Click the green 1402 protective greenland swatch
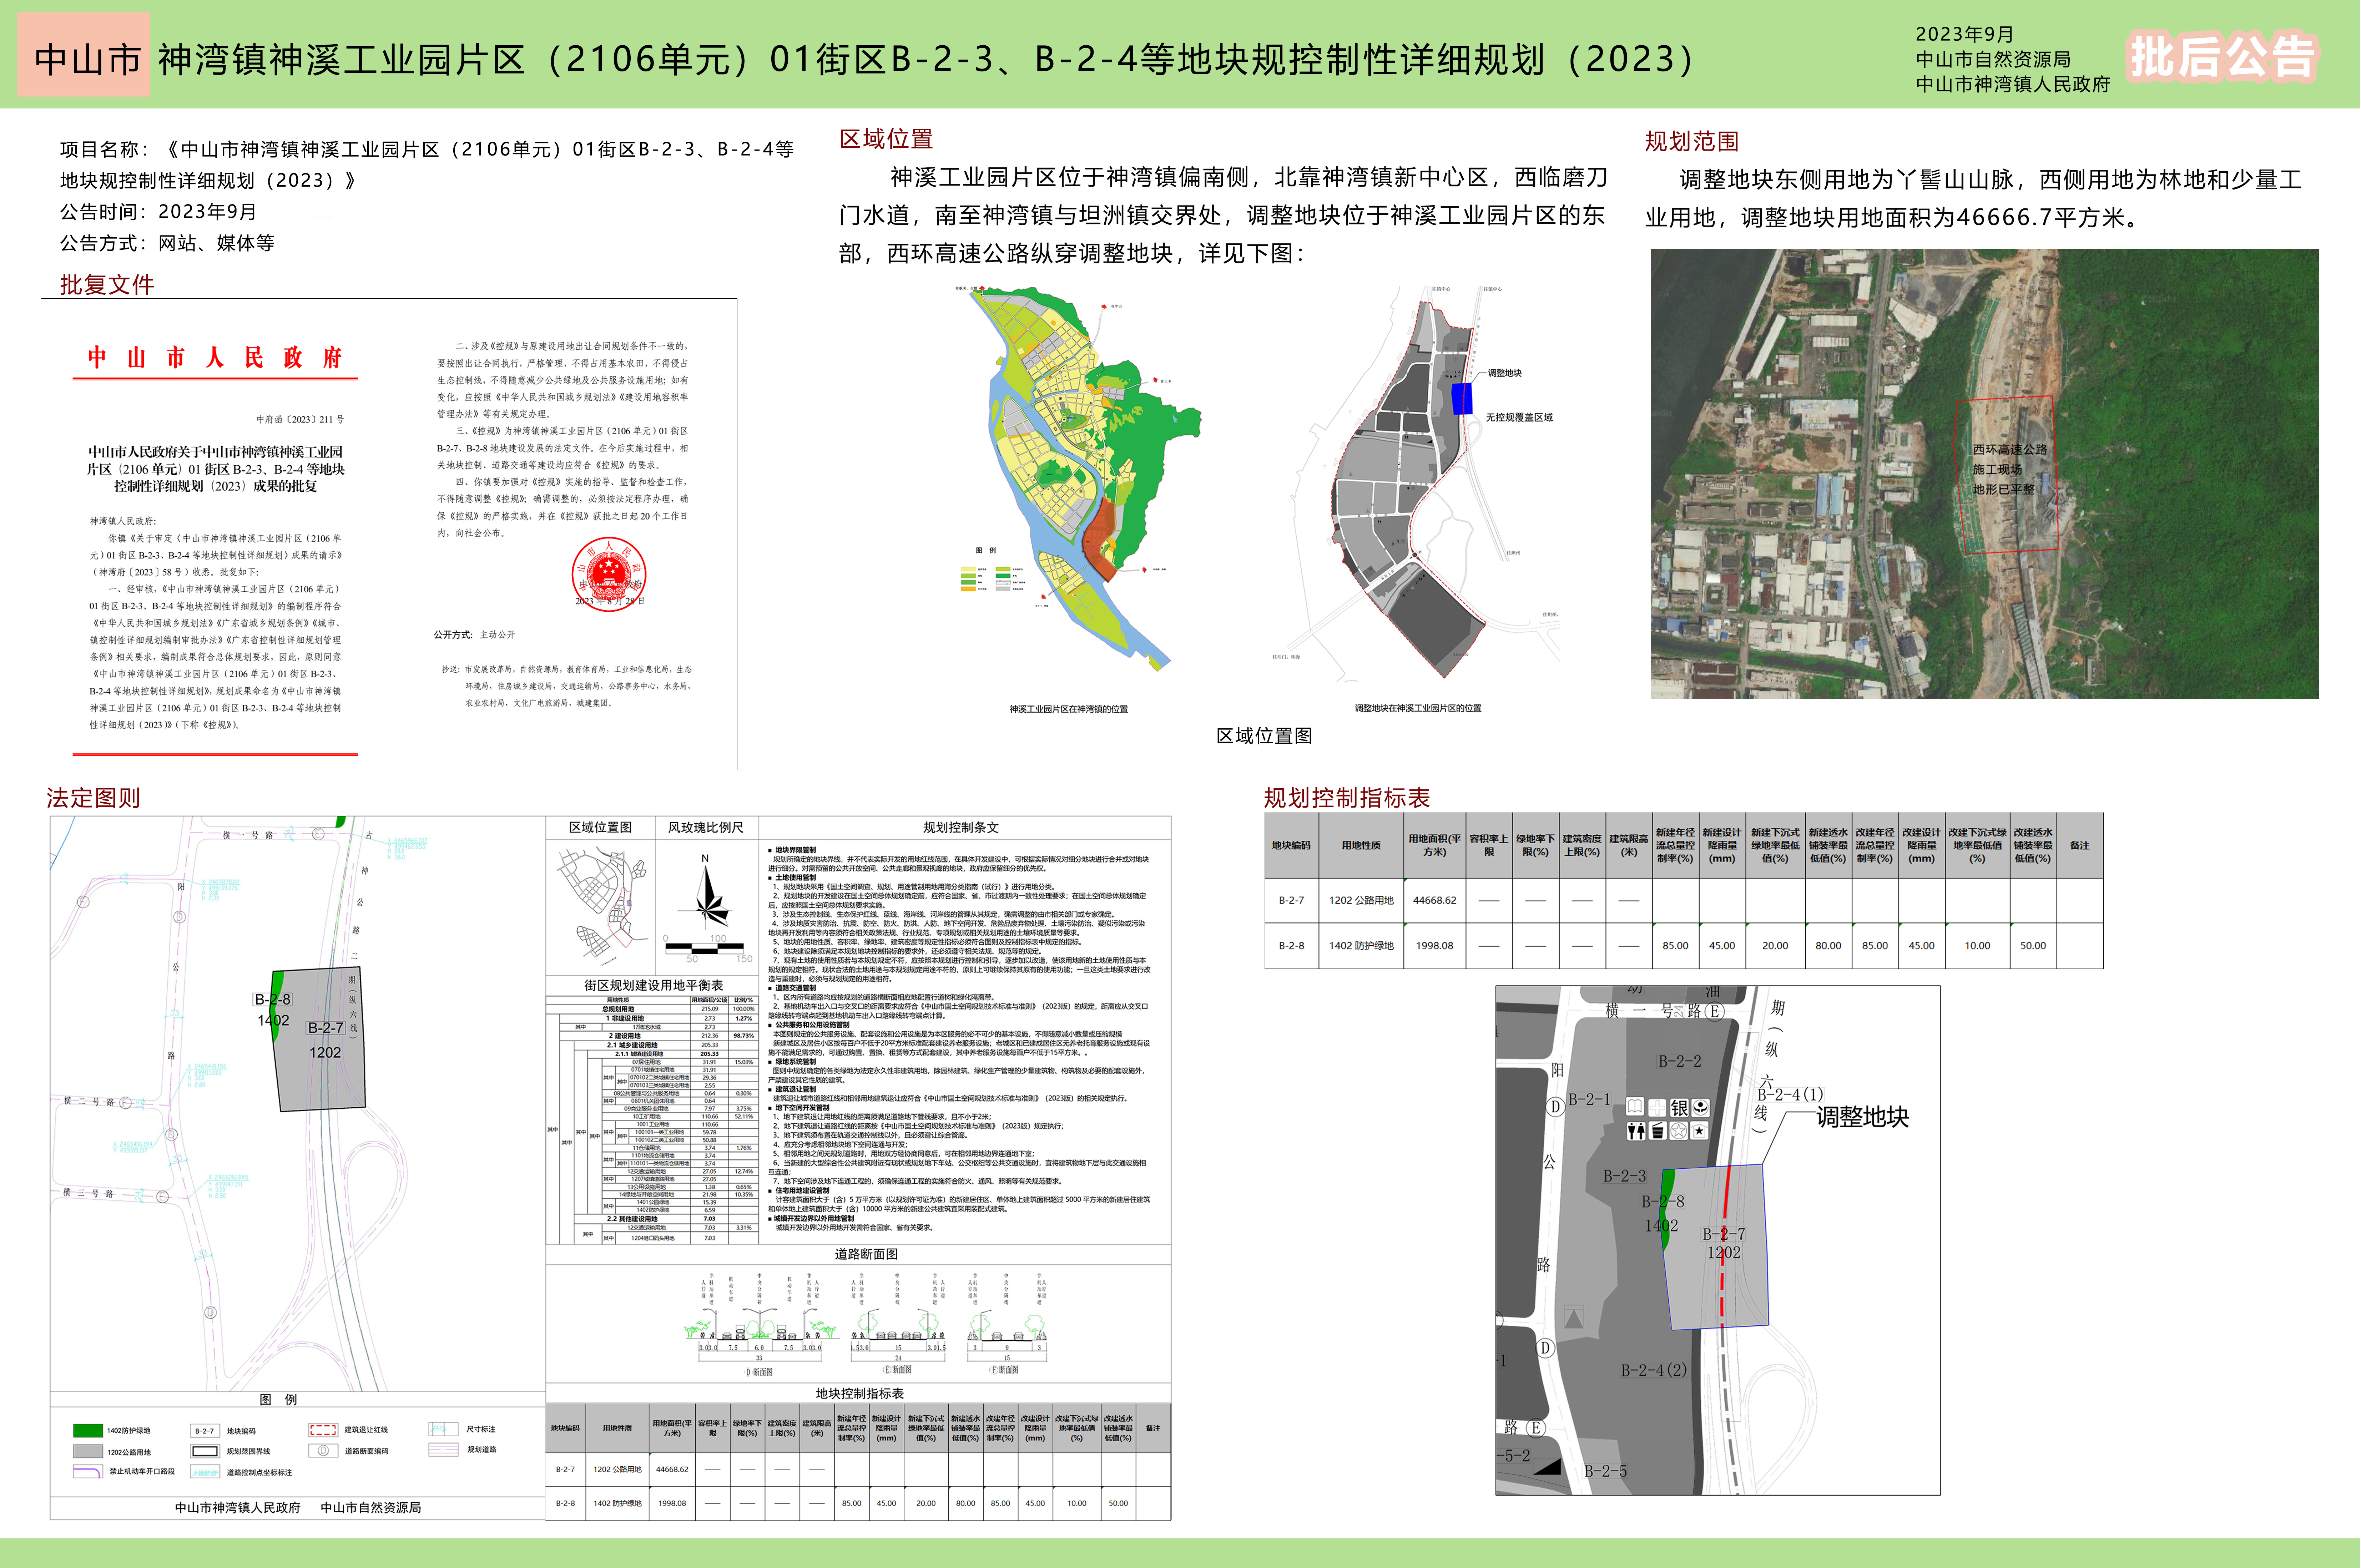This screenshot has height=1568, width=2361. click(88, 1431)
